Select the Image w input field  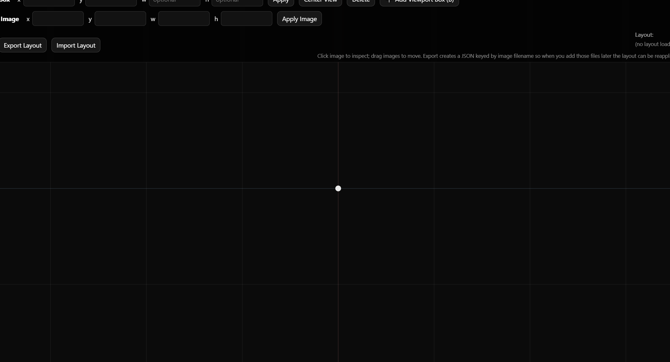pos(184,19)
